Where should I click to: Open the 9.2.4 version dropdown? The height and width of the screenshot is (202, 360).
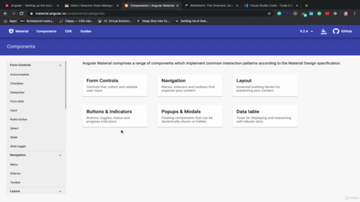point(306,31)
